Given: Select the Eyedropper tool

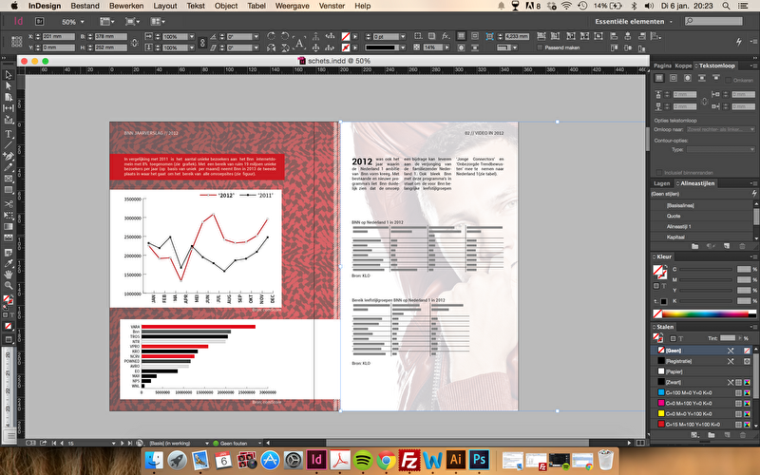Looking at the screenshot, I should 9,263.
